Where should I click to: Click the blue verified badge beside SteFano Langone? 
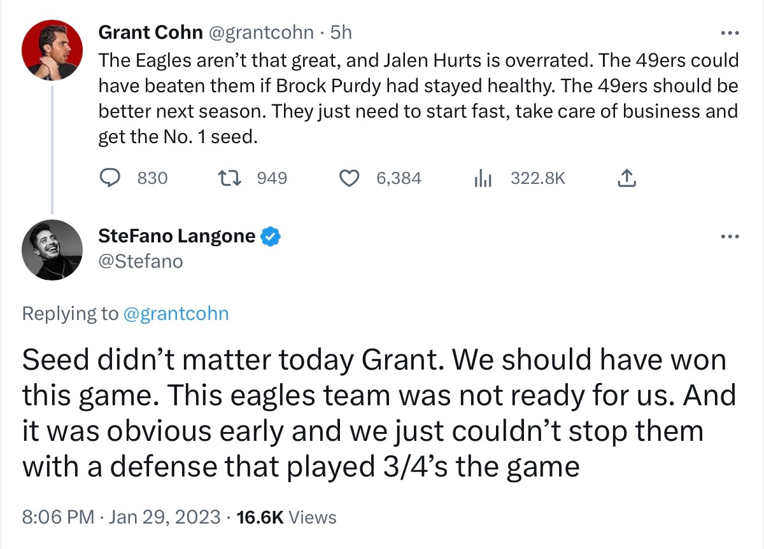(x=271, y=237)
